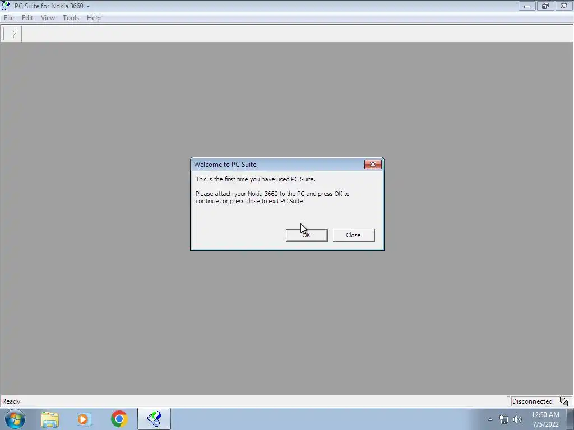Open the File menu

pos(9,18)
